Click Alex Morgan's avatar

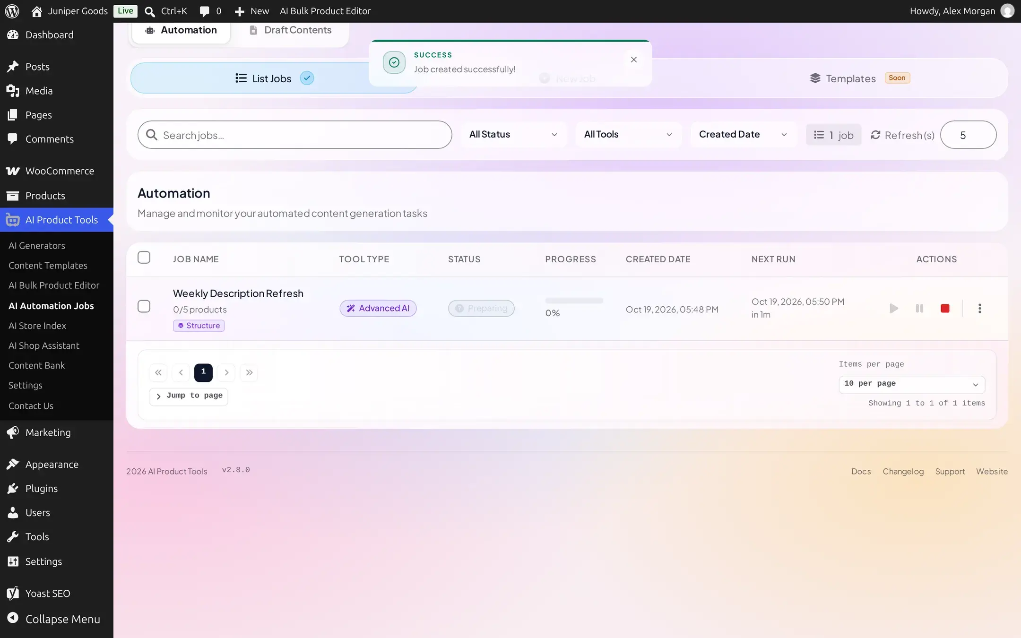coord(1007,11)
